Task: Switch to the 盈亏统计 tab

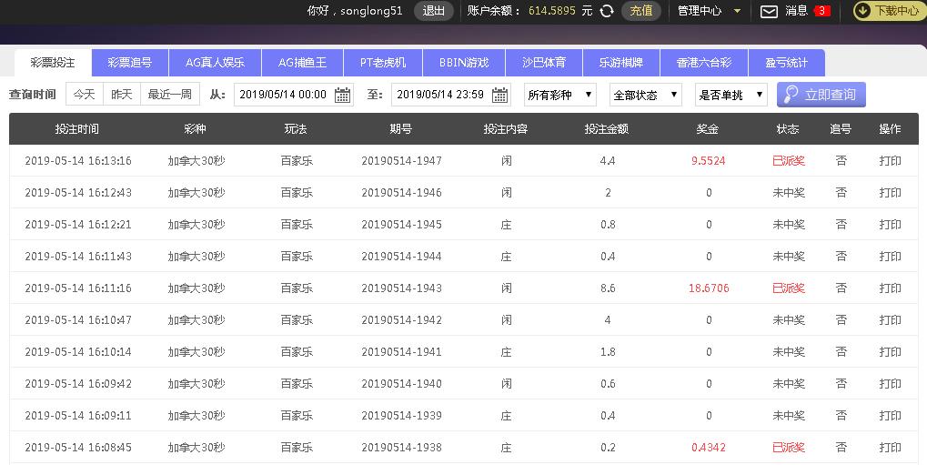Action: (786, 63)
